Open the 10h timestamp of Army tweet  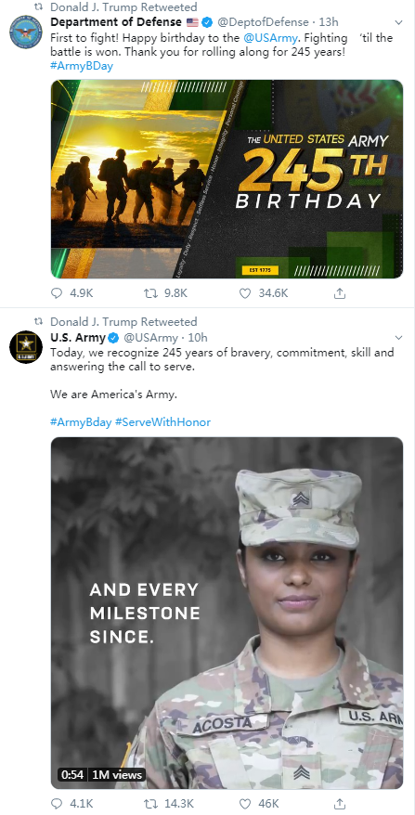[x=198, y=337]
